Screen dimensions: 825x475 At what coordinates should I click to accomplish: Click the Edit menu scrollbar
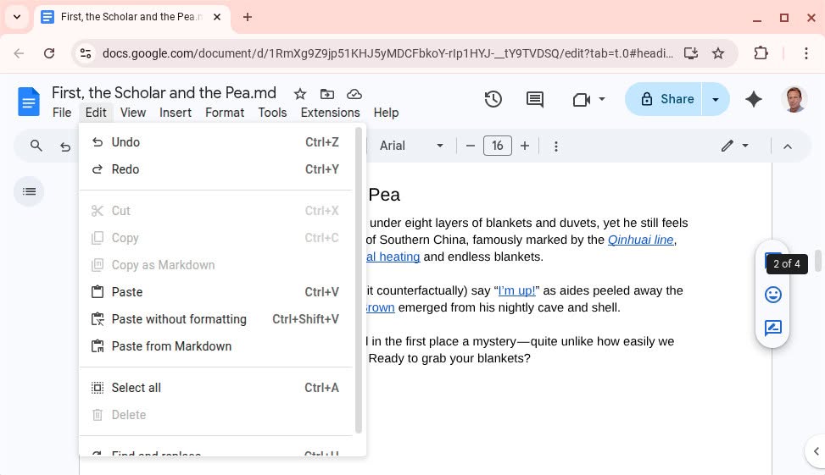pos(359,280)
